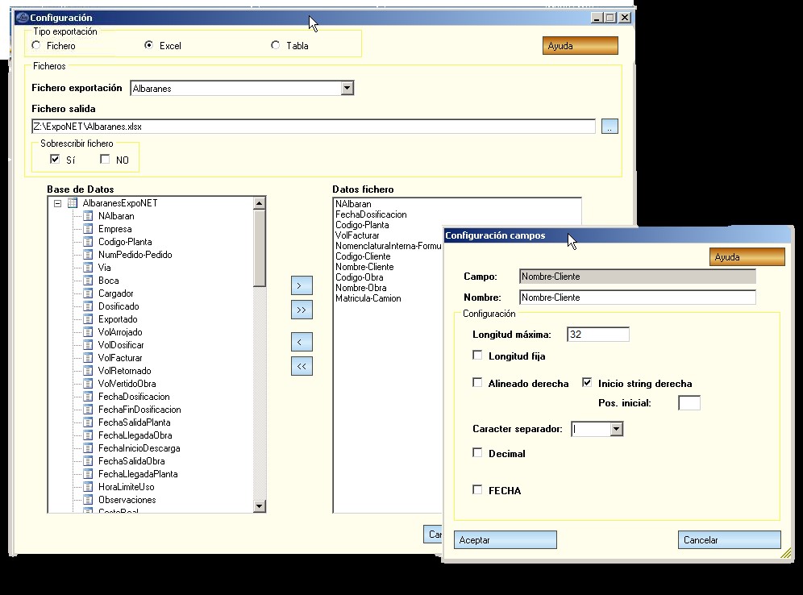Click the FechaSalidaPlanta field icon
This screenshot has height=595, width=803.
point(88,422)
